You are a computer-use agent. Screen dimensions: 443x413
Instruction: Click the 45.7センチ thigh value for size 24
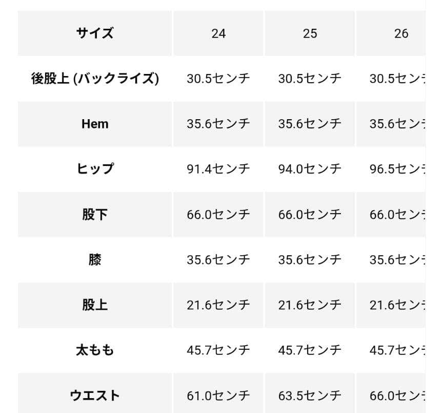[218, 350]
